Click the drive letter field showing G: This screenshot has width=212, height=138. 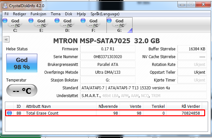click(x=108, y=80)
